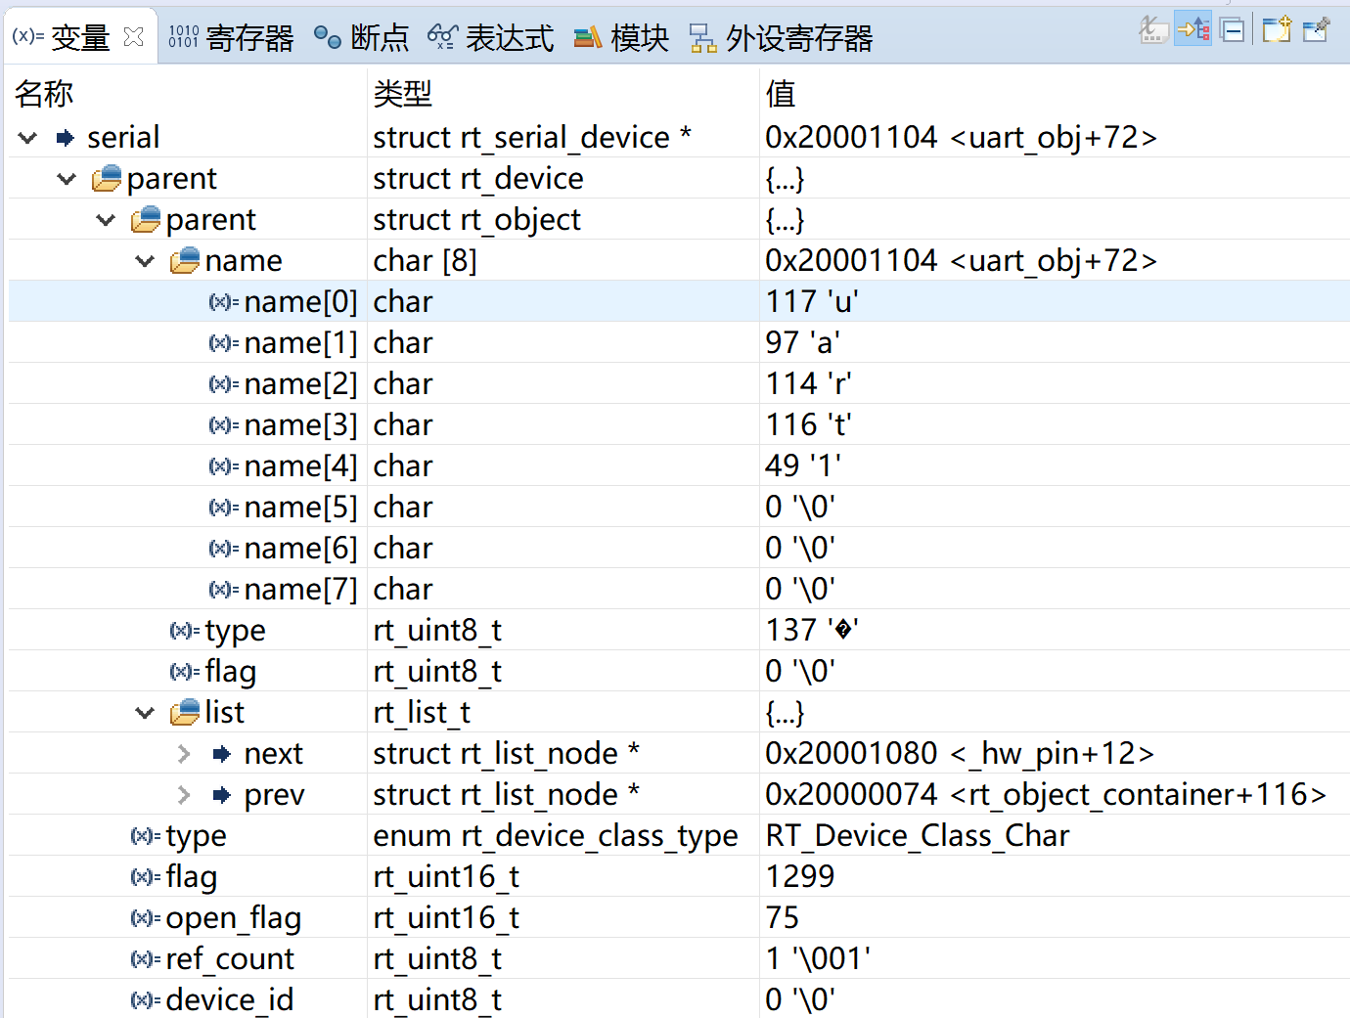Click the Show Type Names icon
This screenshot has height=1018, width=1350.
click(x=1152, y=29)
